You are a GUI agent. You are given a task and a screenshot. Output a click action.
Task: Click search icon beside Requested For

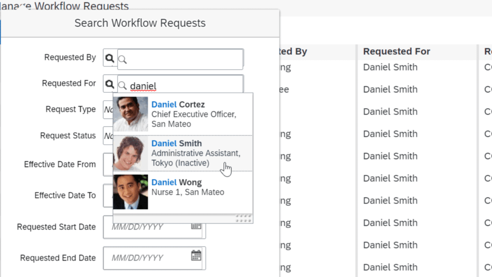click(110, 84)
